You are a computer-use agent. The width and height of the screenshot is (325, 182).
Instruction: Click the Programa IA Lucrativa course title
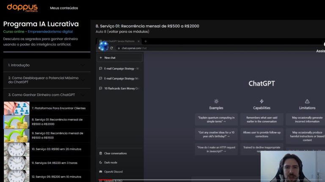pyautogui.click(x=41, y=24)
